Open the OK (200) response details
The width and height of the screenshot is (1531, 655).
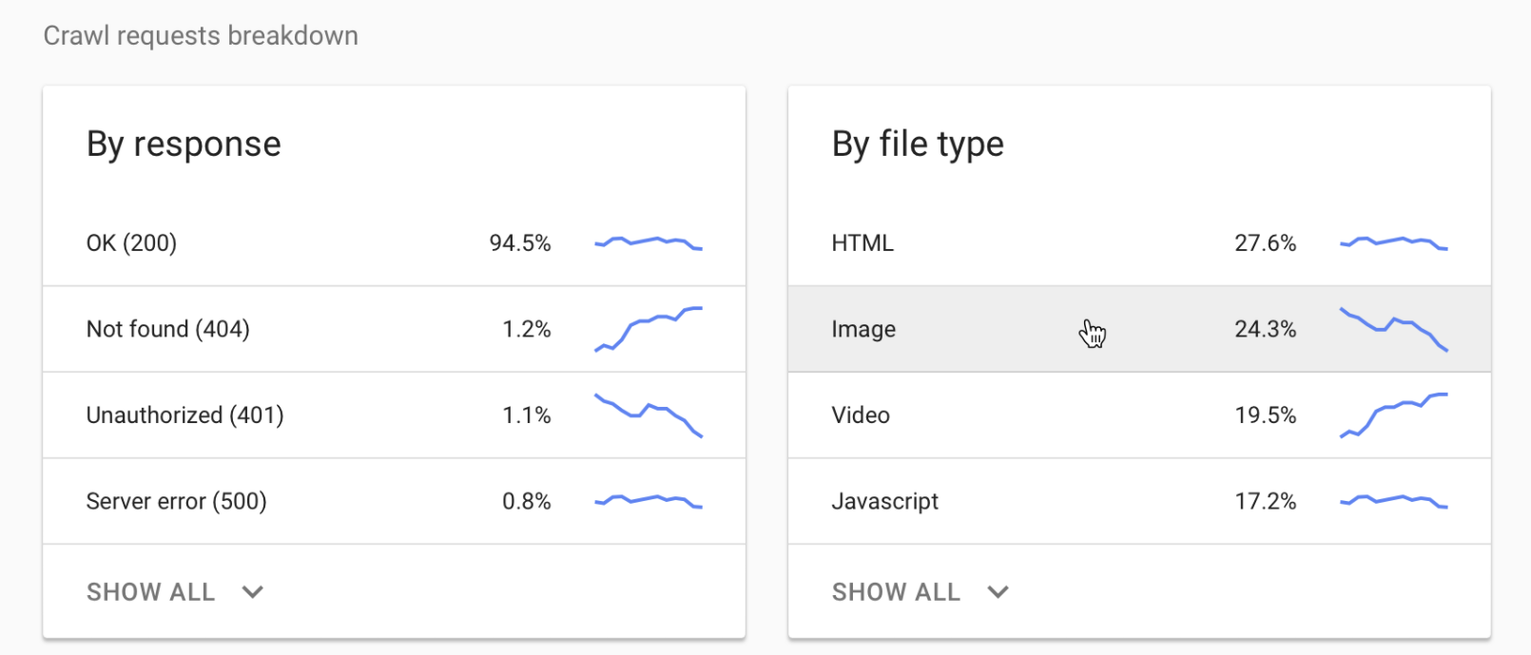(285, 243)
